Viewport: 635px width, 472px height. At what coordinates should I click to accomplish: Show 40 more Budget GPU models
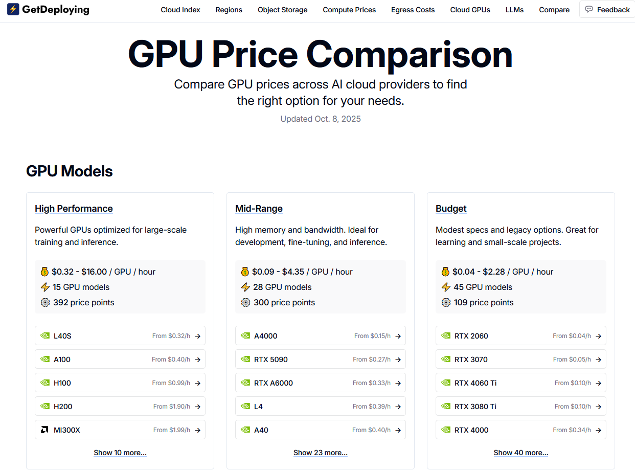(521, 453)
